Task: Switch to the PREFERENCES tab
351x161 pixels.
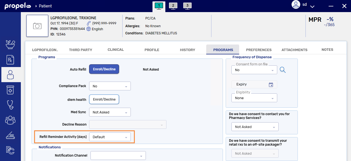Action: 259,50
